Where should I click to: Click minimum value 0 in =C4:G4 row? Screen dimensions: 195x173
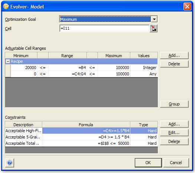click(24, 74)
